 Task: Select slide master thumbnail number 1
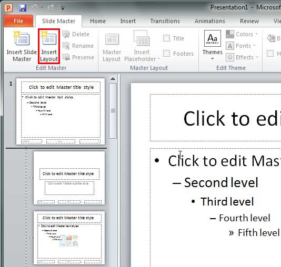[61, 111]
